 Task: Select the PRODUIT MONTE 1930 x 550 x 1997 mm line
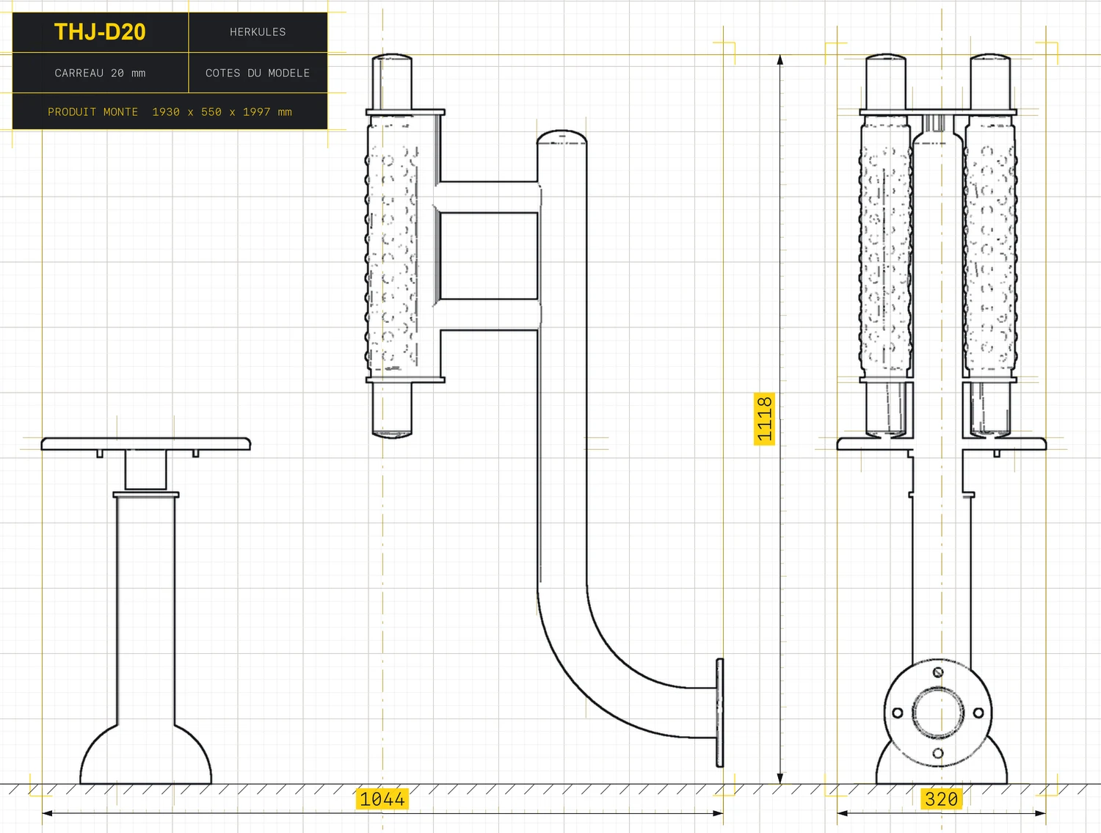[170, 112]
